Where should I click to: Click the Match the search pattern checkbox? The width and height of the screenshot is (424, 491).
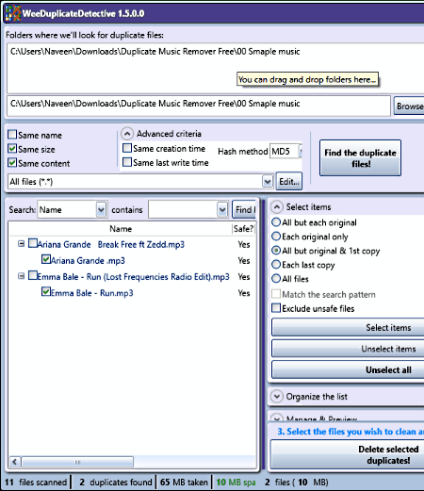pos(276,294)
